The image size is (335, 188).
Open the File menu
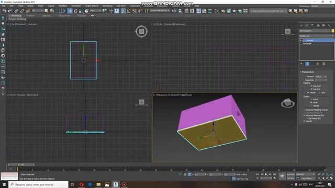pyautogui.click(x=4, y=6)
